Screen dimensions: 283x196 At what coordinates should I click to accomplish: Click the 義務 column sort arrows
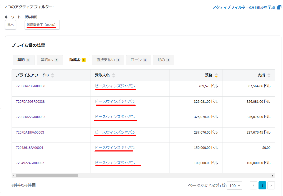[x=216, y=75]
